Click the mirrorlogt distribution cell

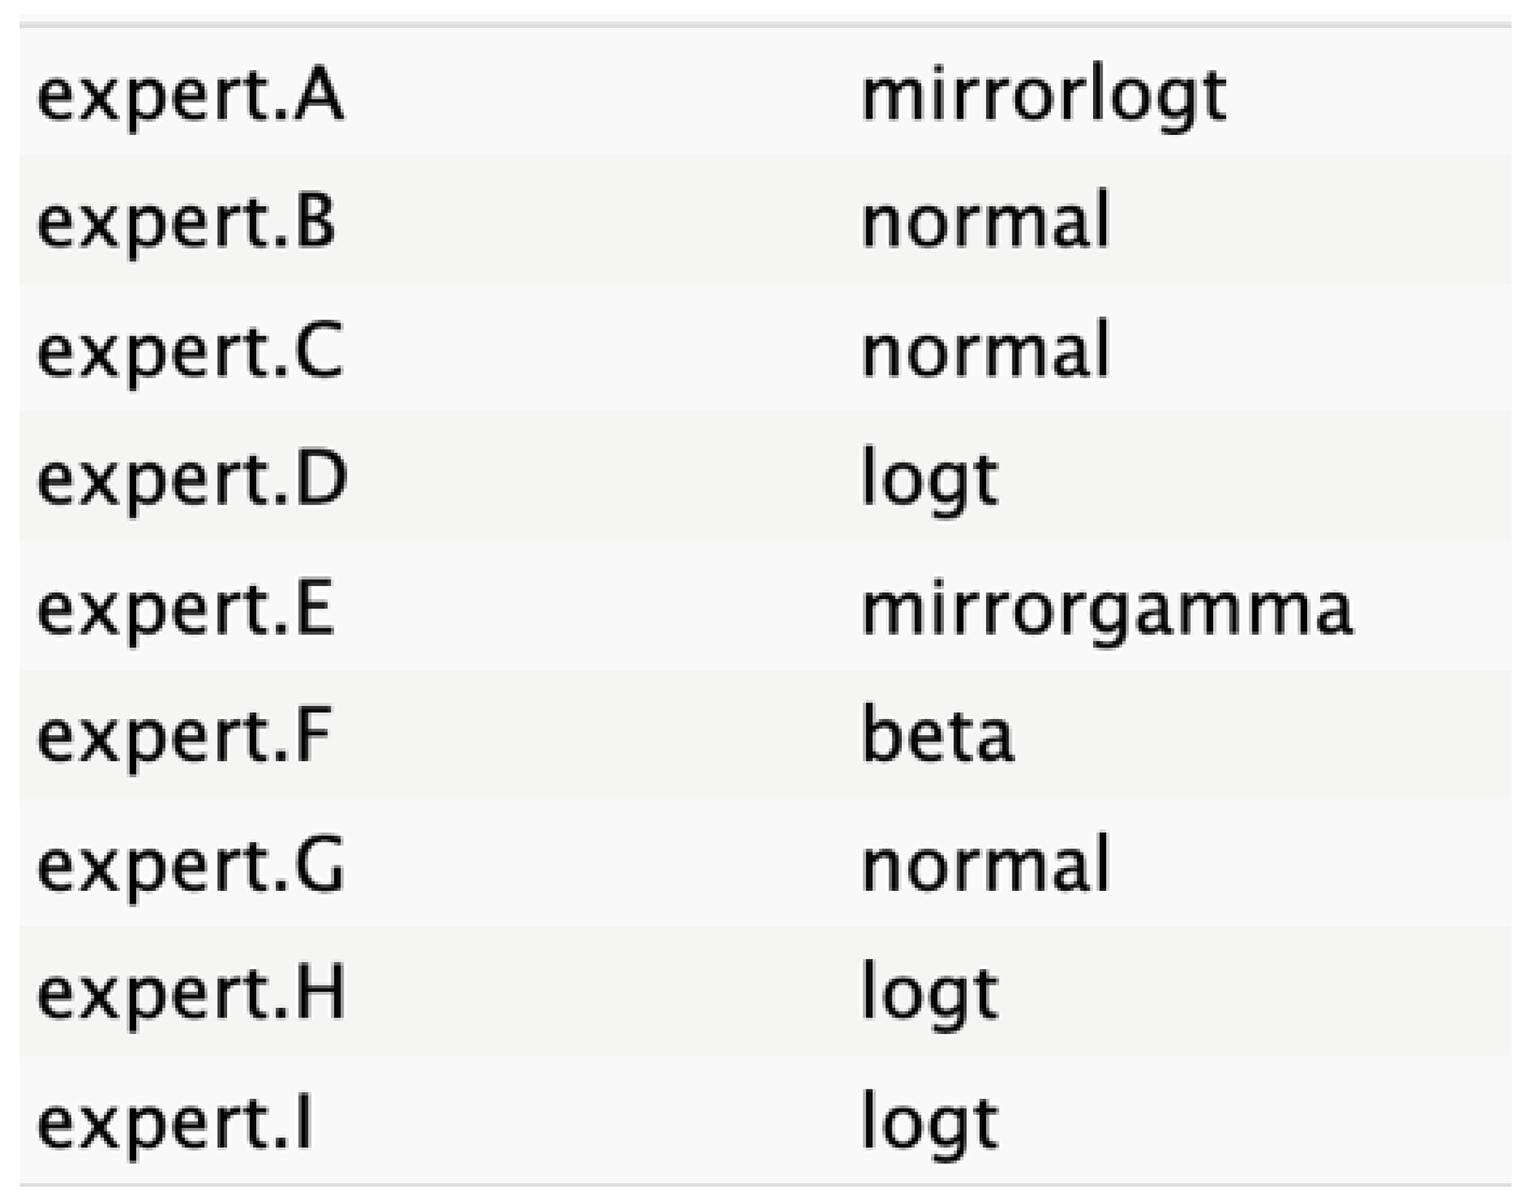point(1044,97)
